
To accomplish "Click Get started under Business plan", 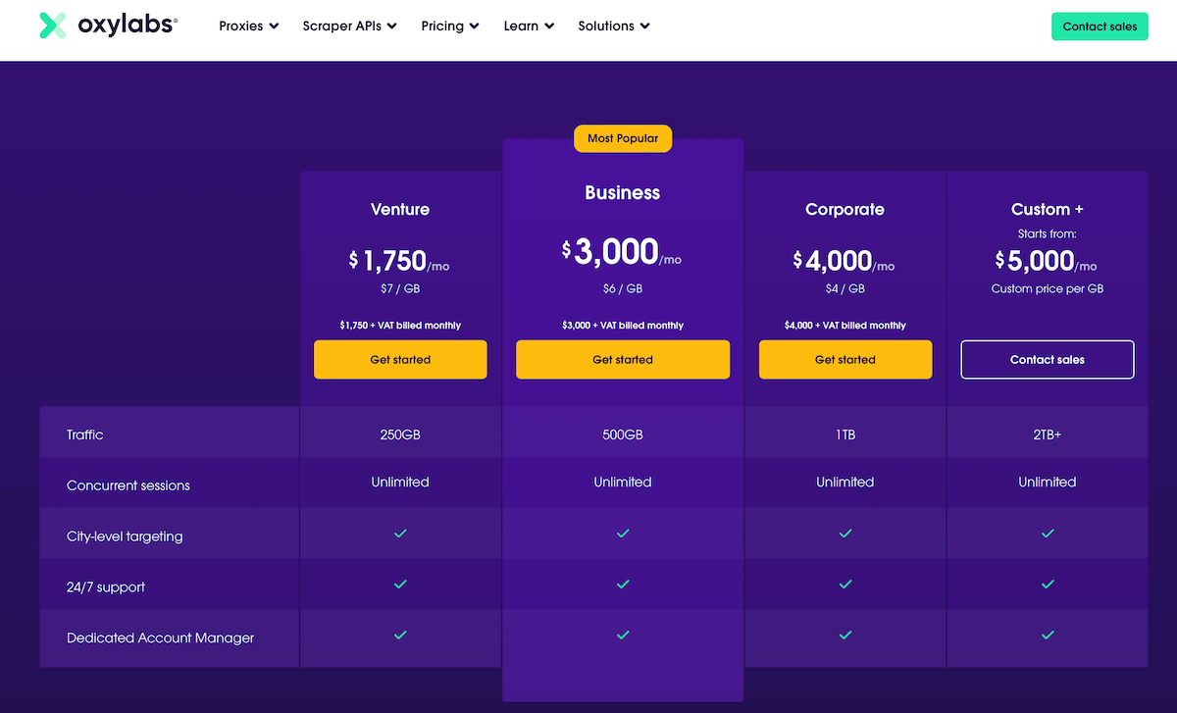I will [x=623, y=360].
